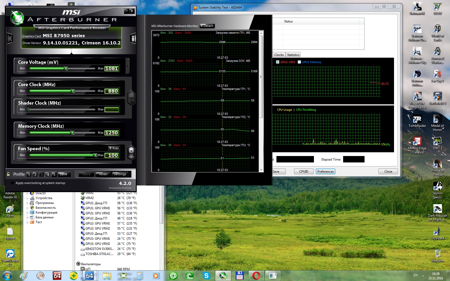The height and width of the screenshot is (281, 450).
Task: Click the Afterburner lock icon beside Profile
Action: [8, 174]
